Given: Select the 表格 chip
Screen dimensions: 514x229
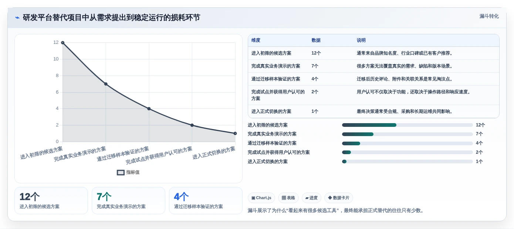Looking at the screenshot, I should (288, 198).
